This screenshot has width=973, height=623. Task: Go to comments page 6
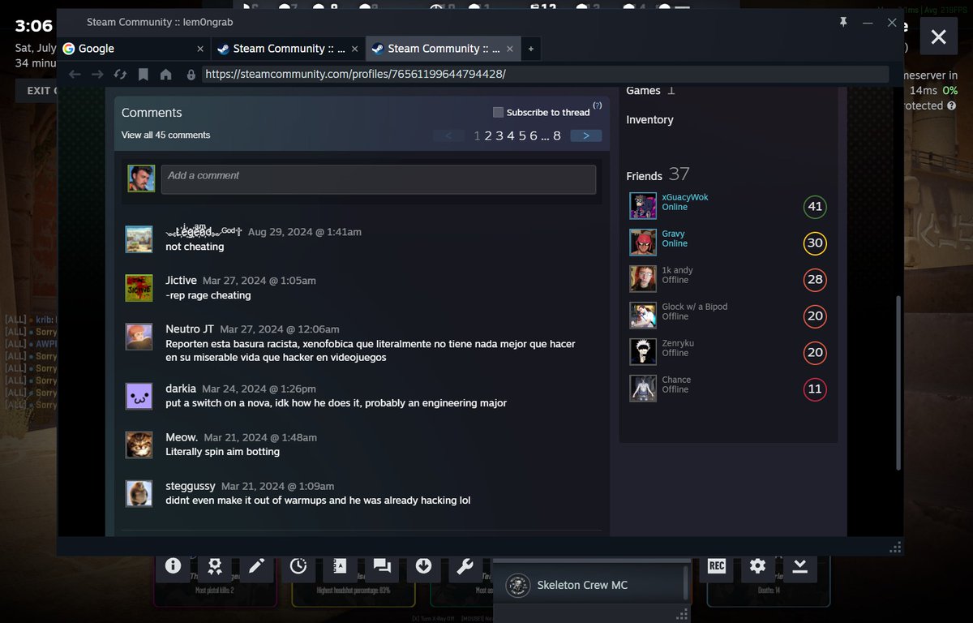pos(533,135)
